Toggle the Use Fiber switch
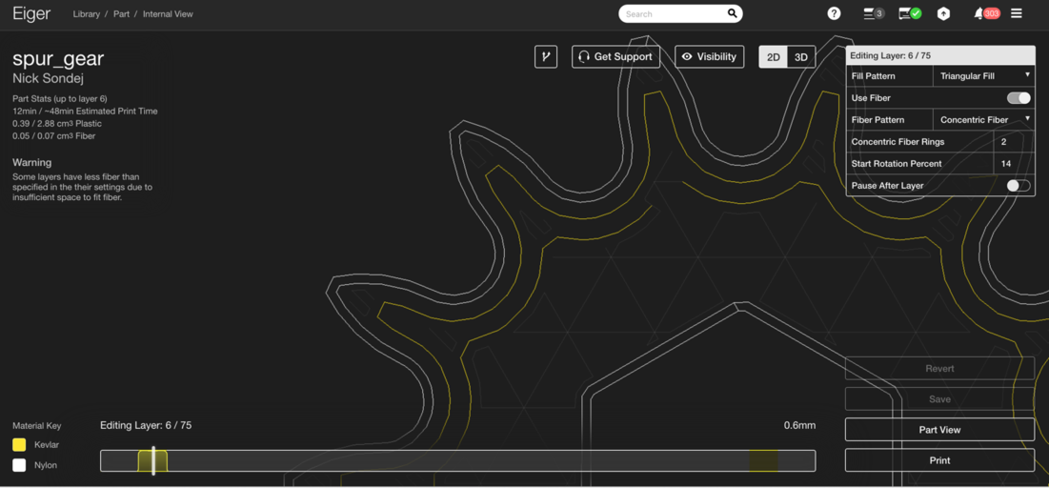1049x488 pixels. 1018,98
